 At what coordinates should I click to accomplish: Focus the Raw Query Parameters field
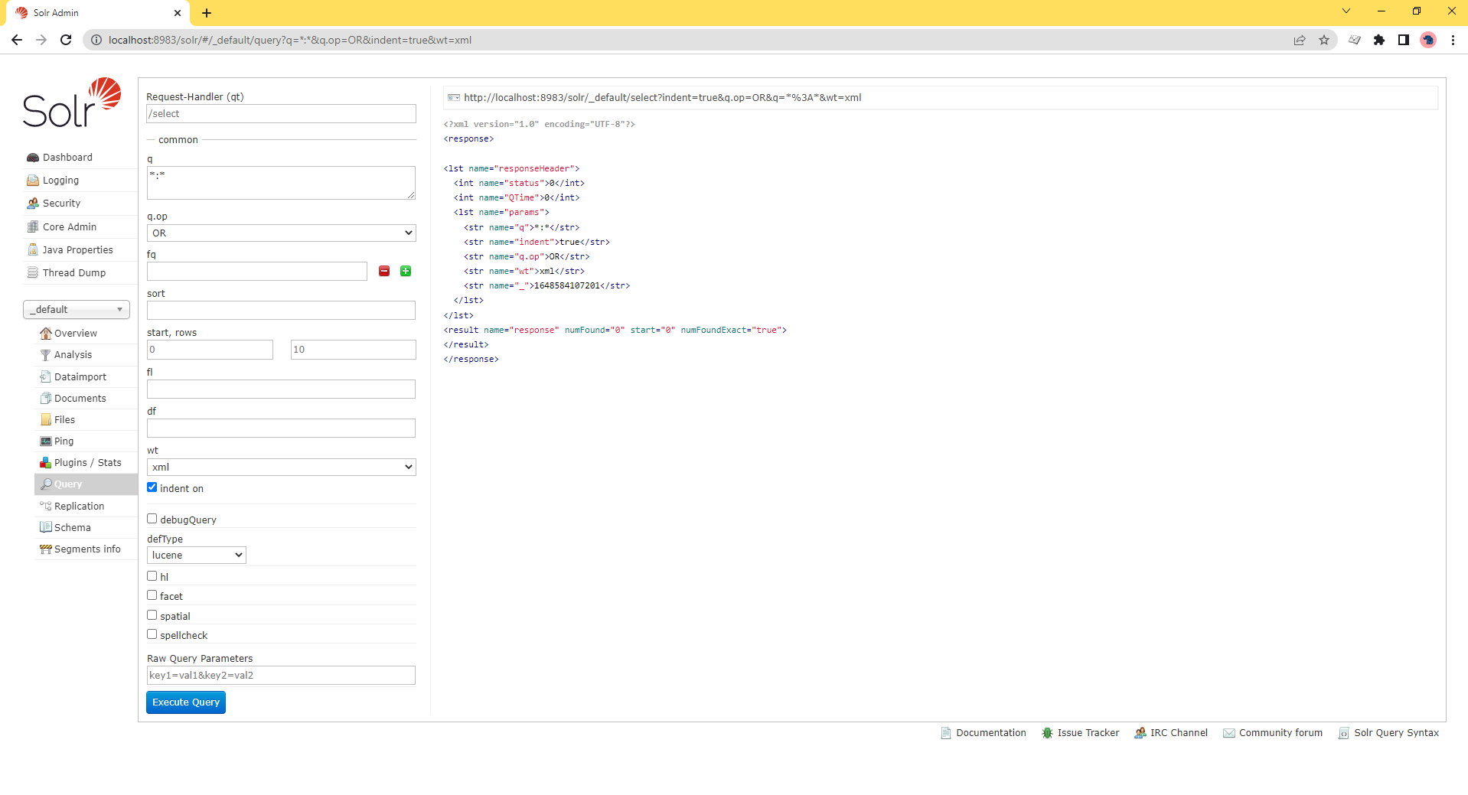(281, 675)
